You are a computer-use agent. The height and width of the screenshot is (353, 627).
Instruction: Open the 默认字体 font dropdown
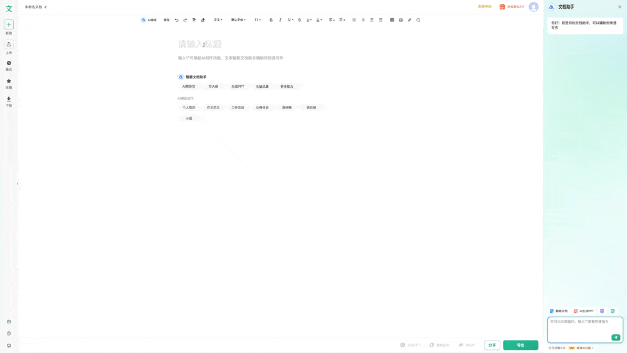click(238, 20)
